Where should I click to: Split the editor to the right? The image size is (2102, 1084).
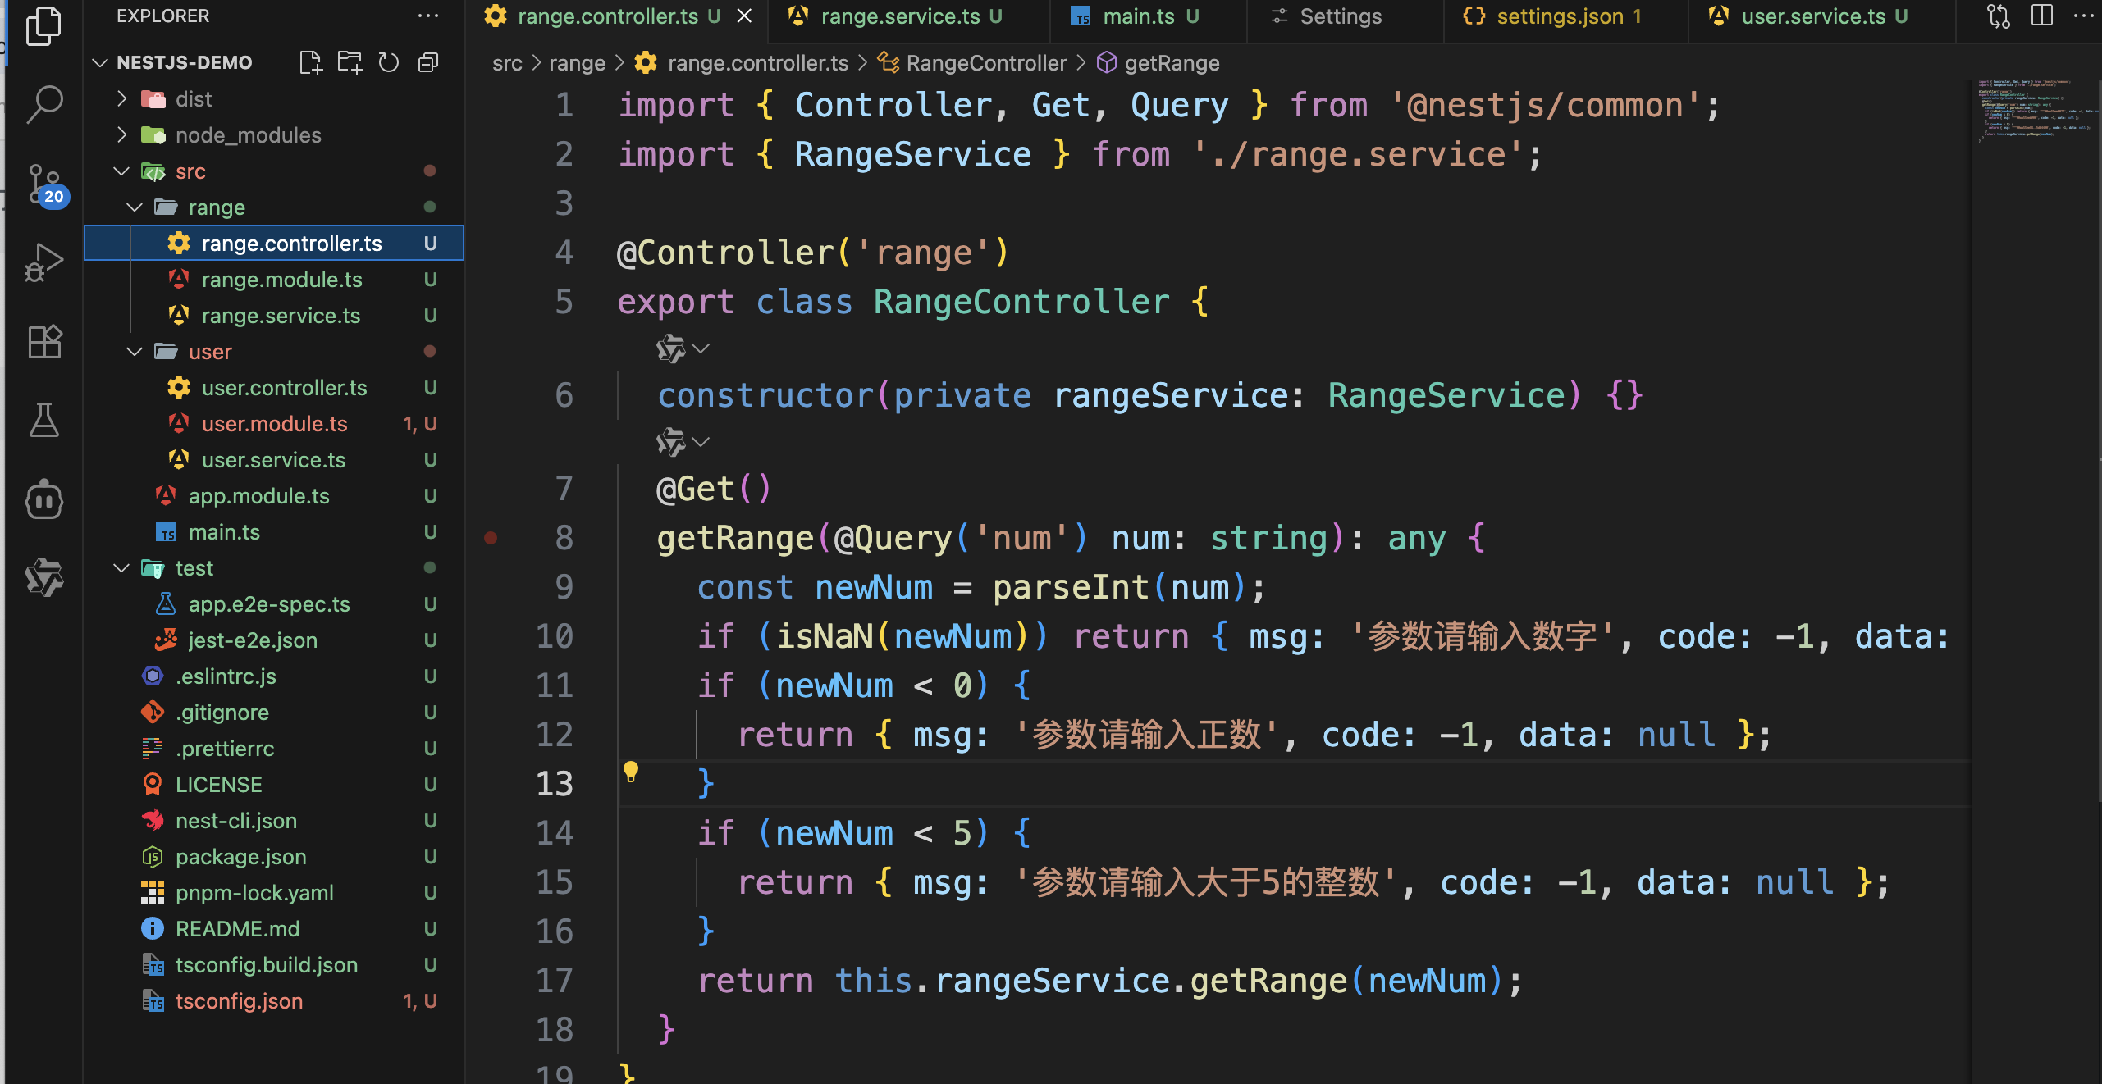(2041, 16)
